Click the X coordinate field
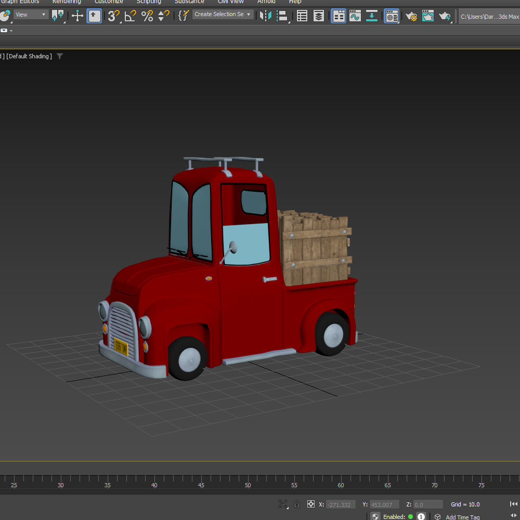 click(341, 504)
